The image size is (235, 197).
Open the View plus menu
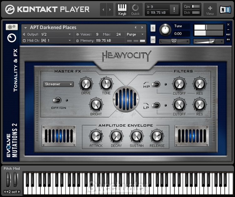pos(210,9)
